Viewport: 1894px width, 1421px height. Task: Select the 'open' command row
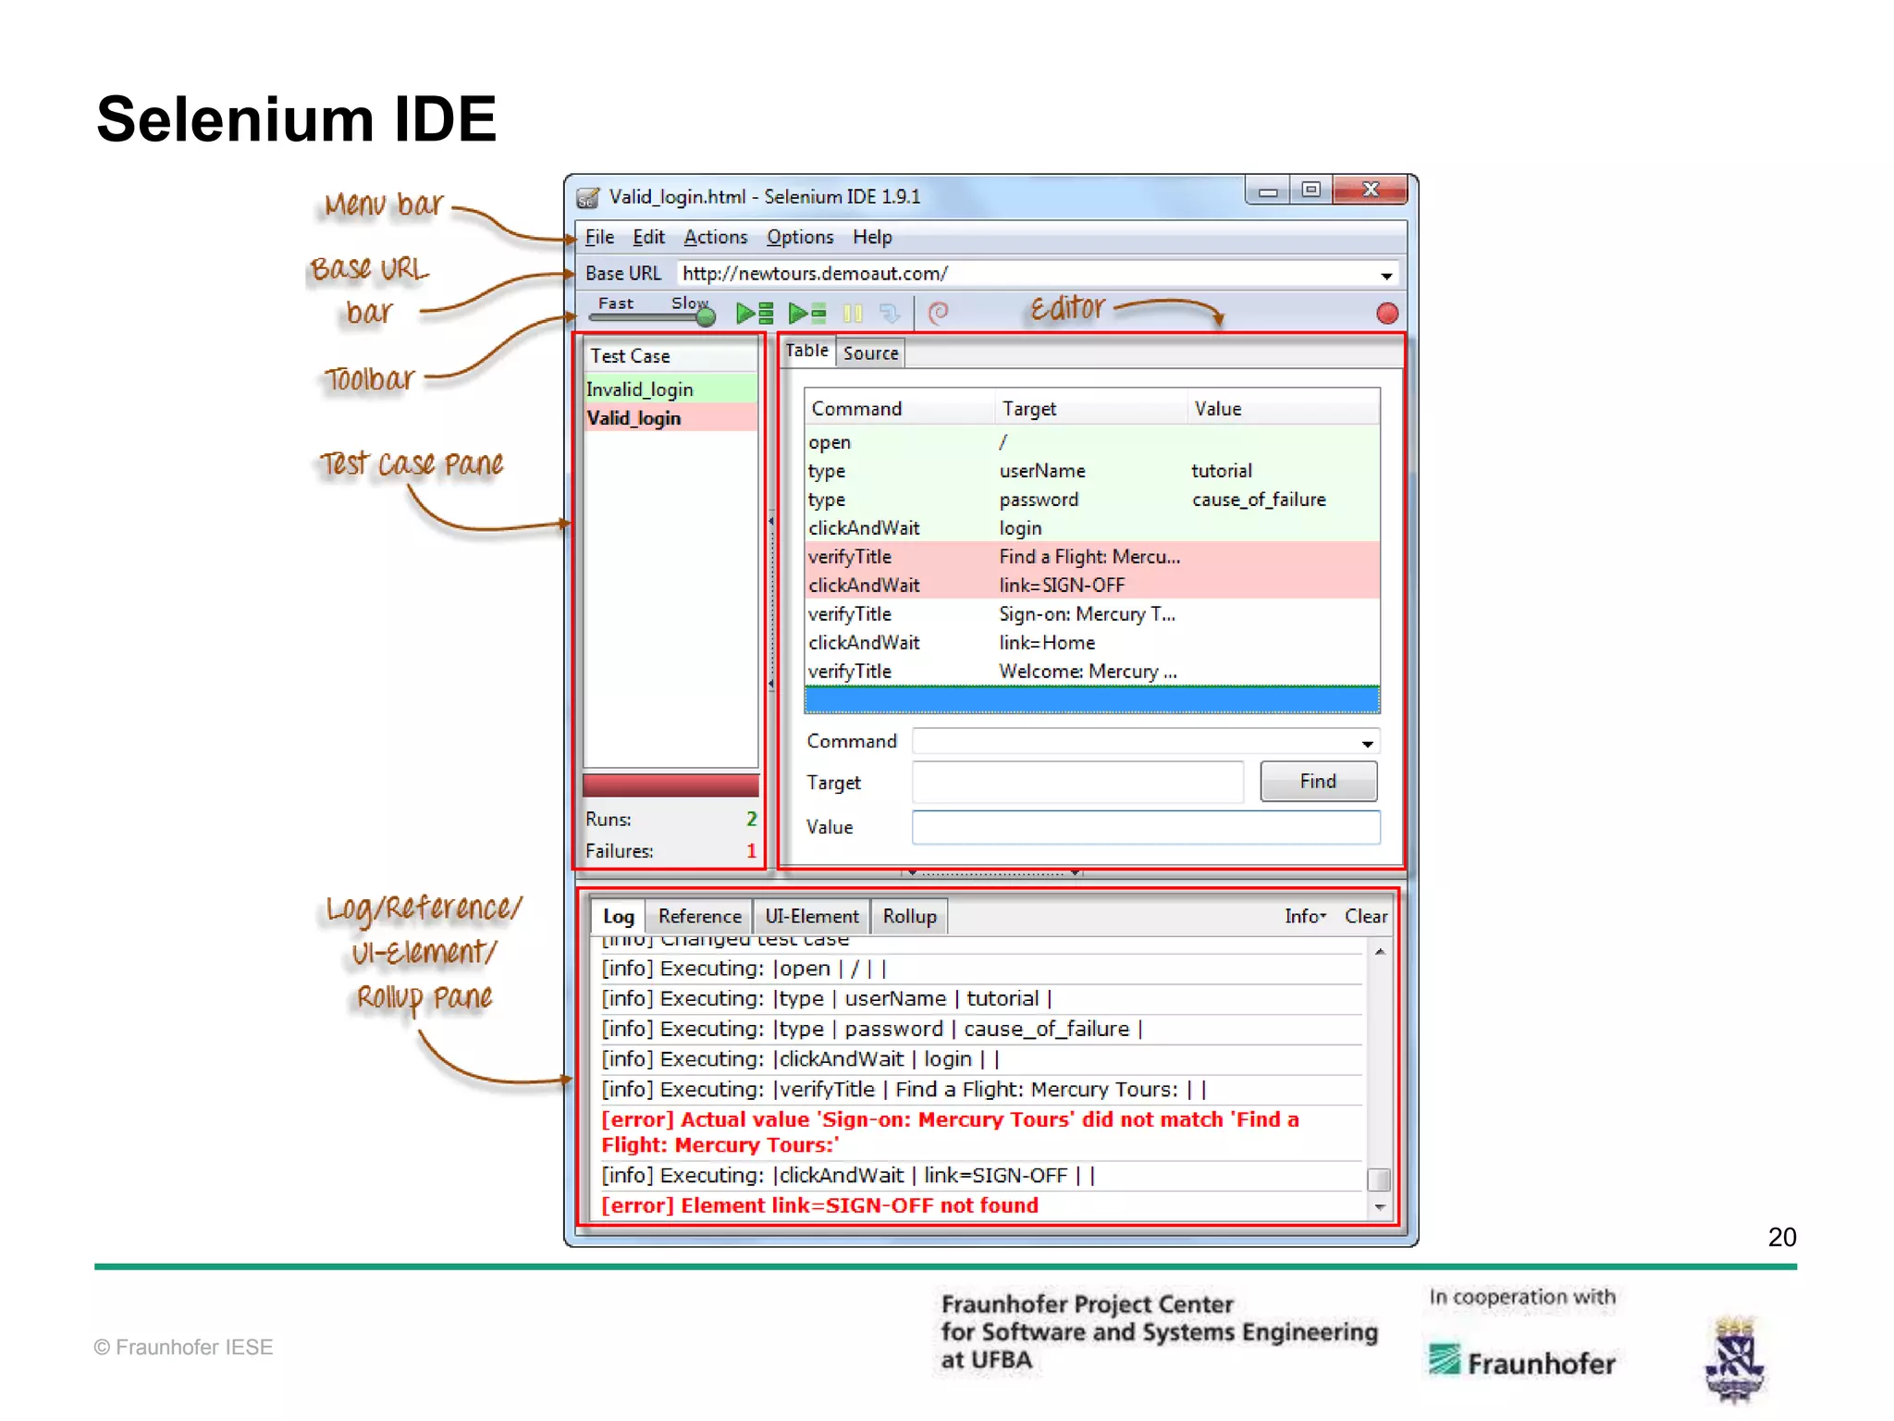[1092, 442]
